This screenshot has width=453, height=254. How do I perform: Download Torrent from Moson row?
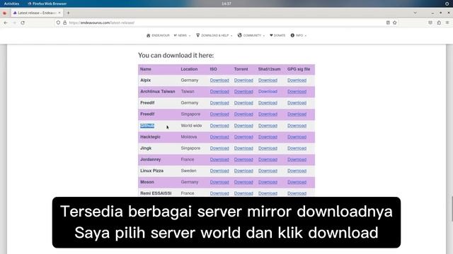coord(243,182)
